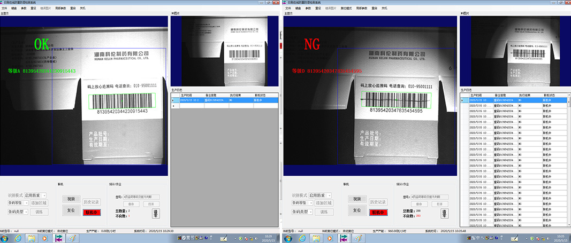The height and width of the screenshot is (243, 571).
Task: Click the 清零 reset counter icon in the OK window
Action: pos(157,213)
